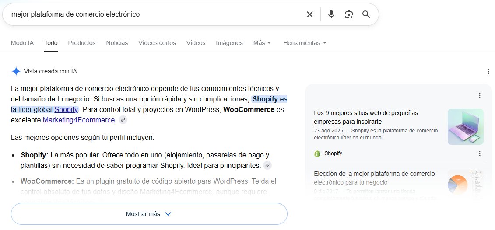The image size is (495, 230).
Task: Click the link chip after Ideal para principiantes
Action: (x=267, y=165)
